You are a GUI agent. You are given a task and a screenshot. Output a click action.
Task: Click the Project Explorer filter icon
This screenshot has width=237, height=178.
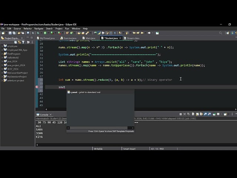(23, 42)
